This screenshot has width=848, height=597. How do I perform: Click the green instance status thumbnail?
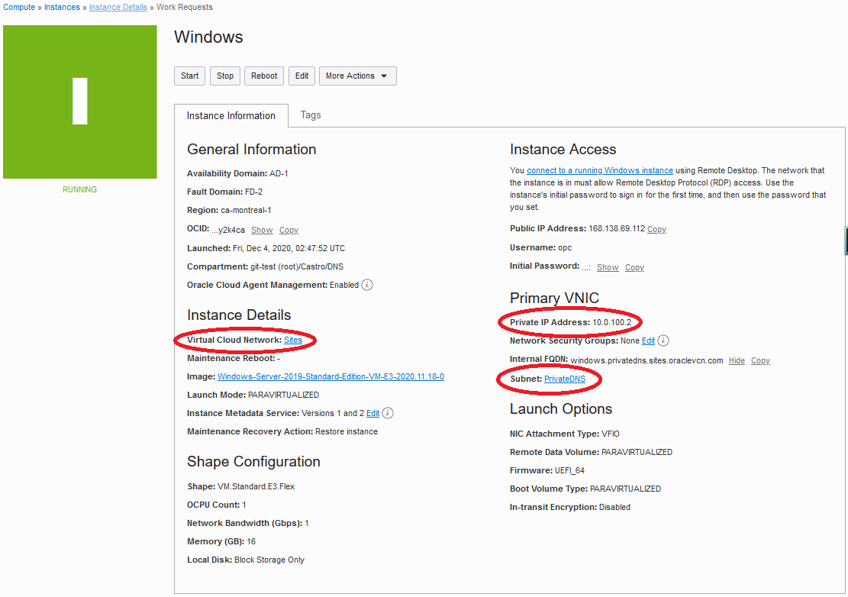(x=80, y=102)
